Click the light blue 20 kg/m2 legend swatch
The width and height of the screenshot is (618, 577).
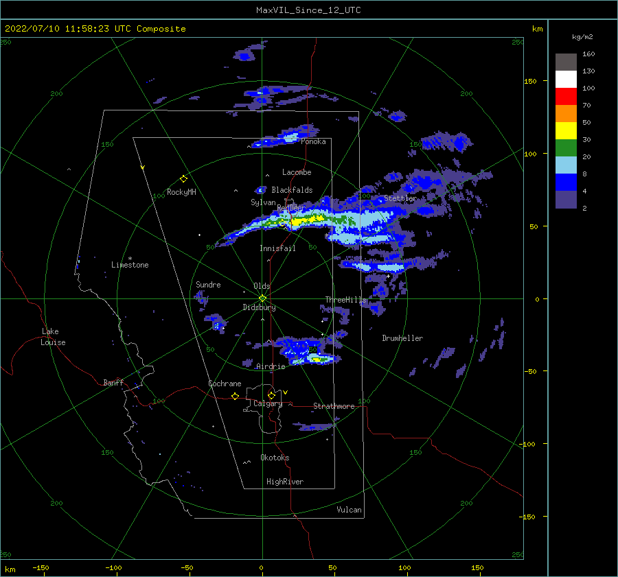point(566,165)
